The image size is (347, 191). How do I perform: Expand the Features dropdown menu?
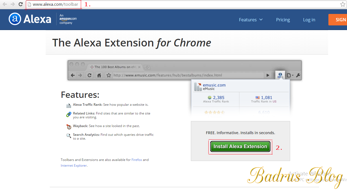(251, 19)
